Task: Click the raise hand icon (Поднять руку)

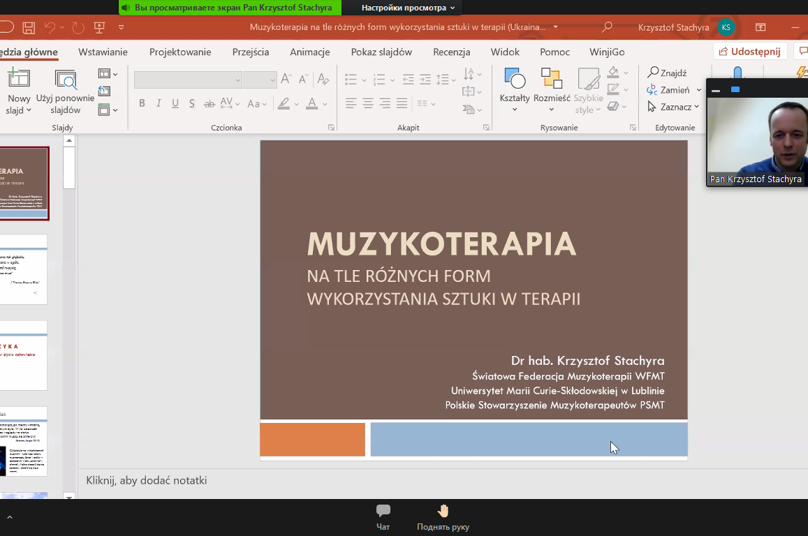Action: [443, 511]
